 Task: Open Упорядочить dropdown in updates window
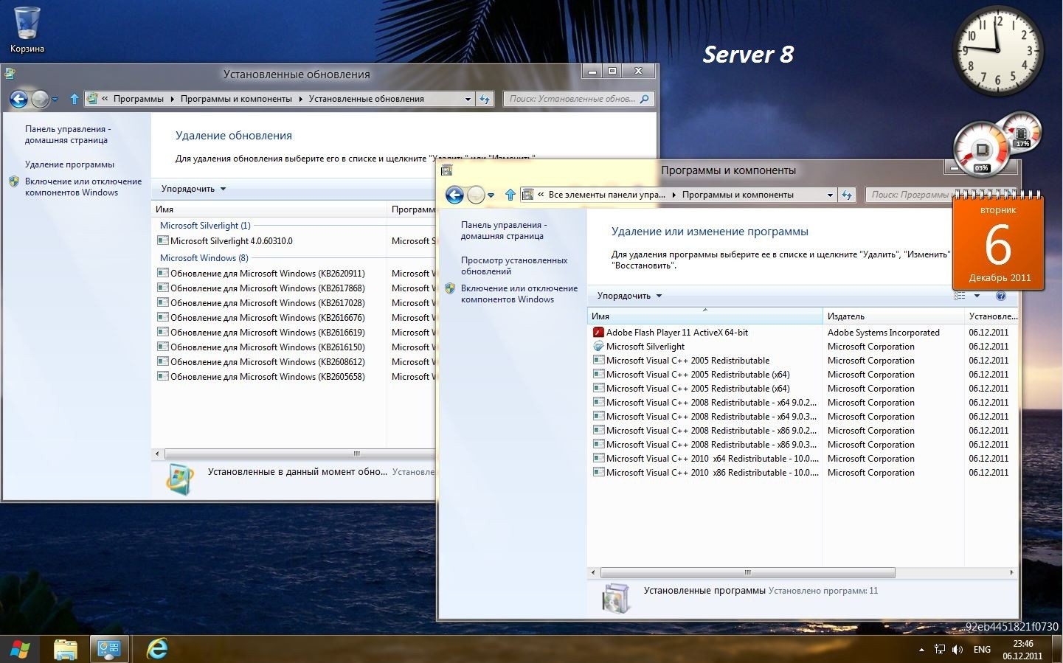(x=193, y=189)
